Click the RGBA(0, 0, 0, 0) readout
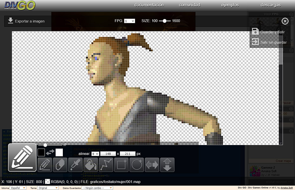The image size is (295, 190). coord(64,182)
